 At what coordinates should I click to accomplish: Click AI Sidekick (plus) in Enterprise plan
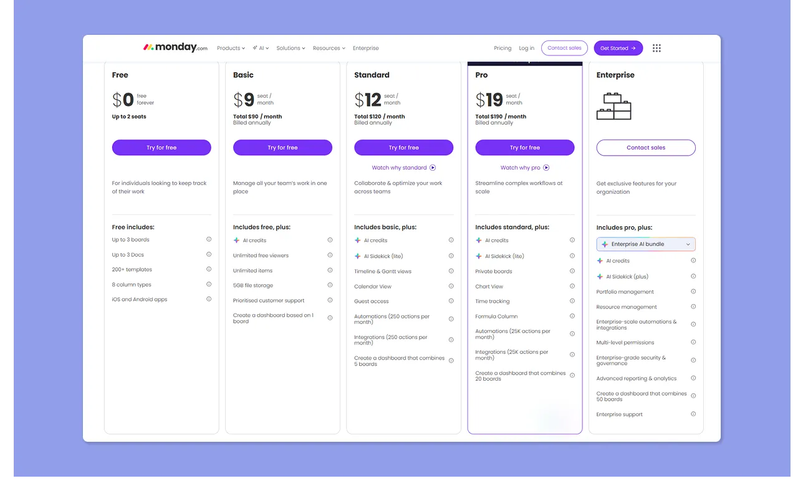[x=627, y=277]
